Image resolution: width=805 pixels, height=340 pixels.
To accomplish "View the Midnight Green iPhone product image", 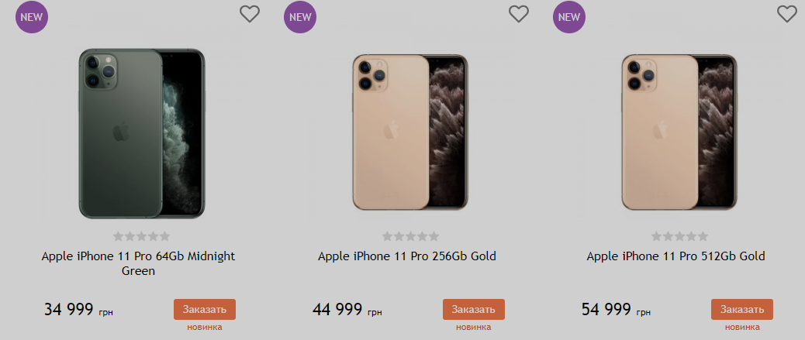I will tap(141, 133).
